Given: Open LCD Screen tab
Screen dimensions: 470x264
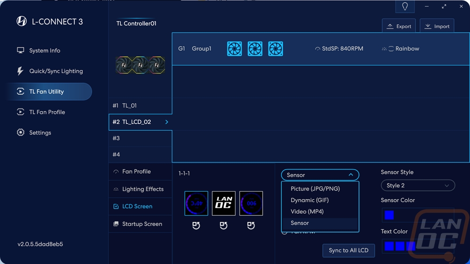Looking at the screenshot, I should click(x=140, y=207).
